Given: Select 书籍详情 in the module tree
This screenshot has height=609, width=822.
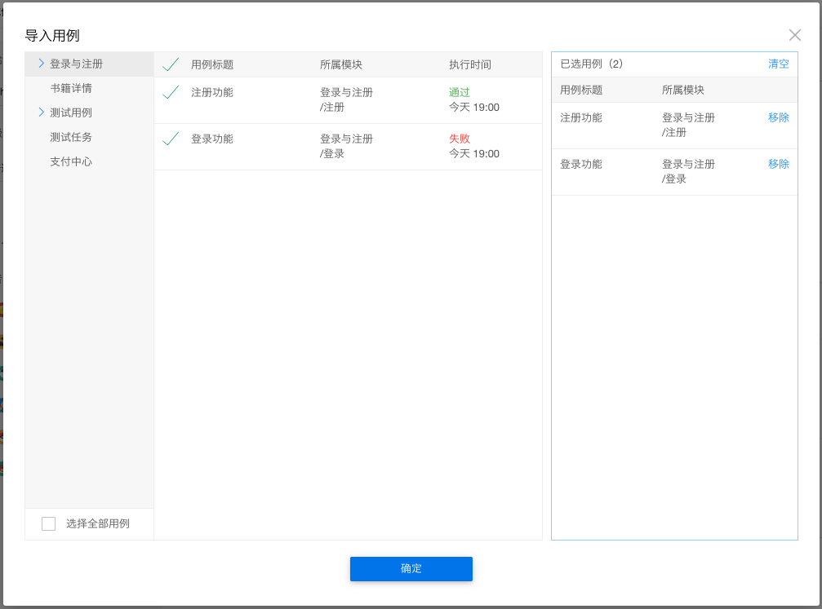Looking at the screenshot, I should 71,88.
